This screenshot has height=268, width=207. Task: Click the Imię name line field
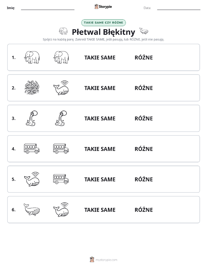(48, 8)
